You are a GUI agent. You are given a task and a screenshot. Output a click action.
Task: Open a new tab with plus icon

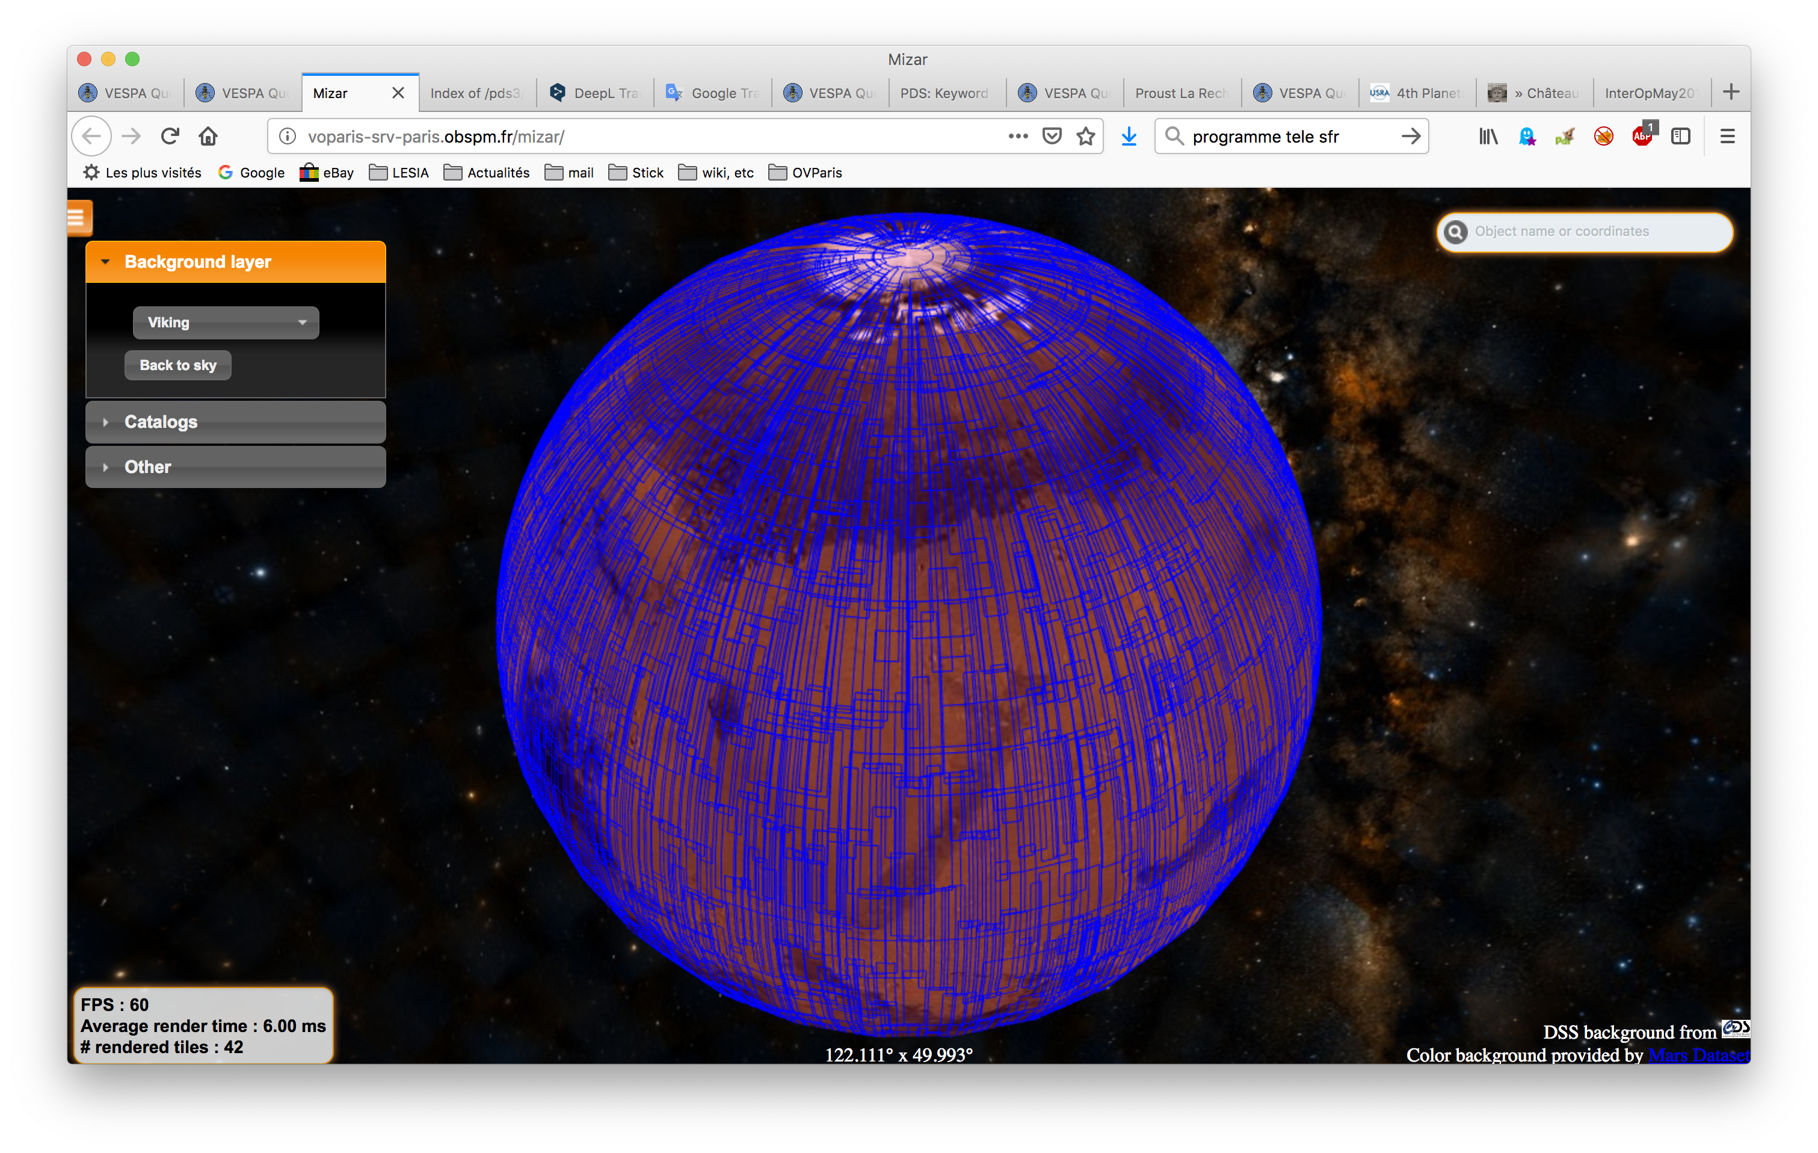point(1731,92)
